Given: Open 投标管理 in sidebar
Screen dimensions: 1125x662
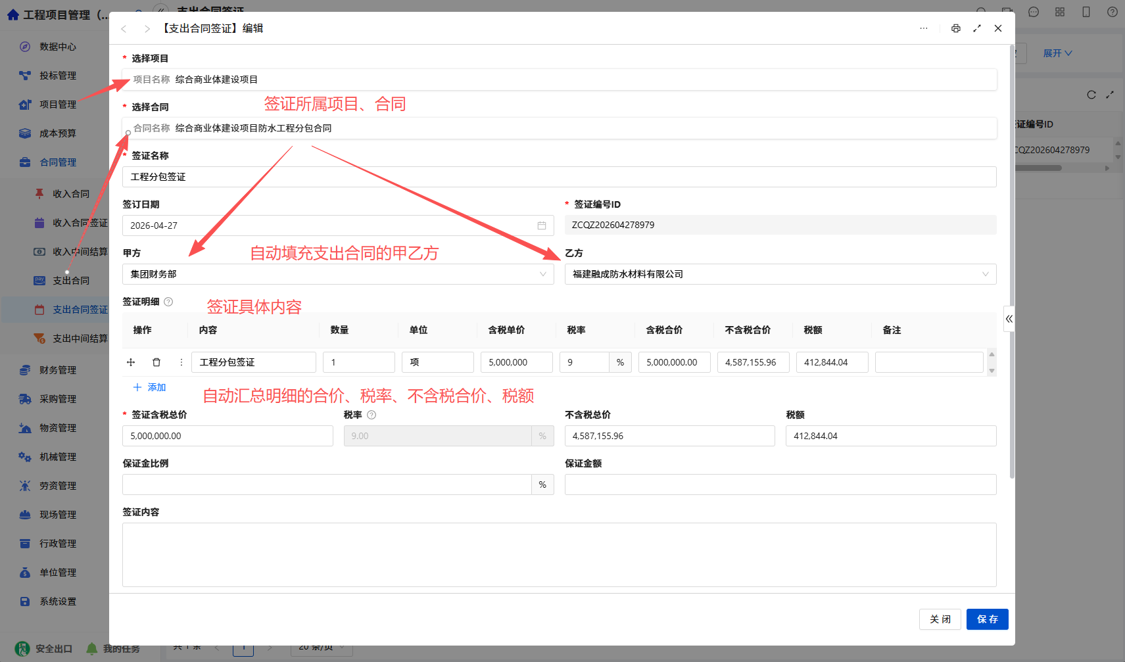Looking at the screenshot, I should [58, 76].
